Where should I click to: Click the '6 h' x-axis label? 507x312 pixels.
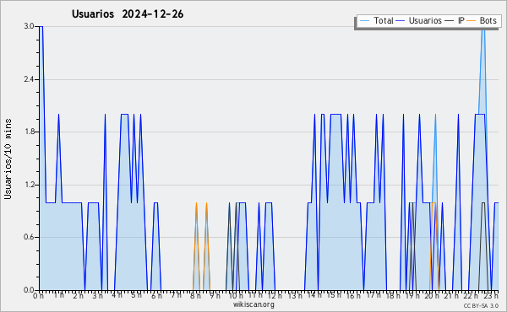point(156,295)
